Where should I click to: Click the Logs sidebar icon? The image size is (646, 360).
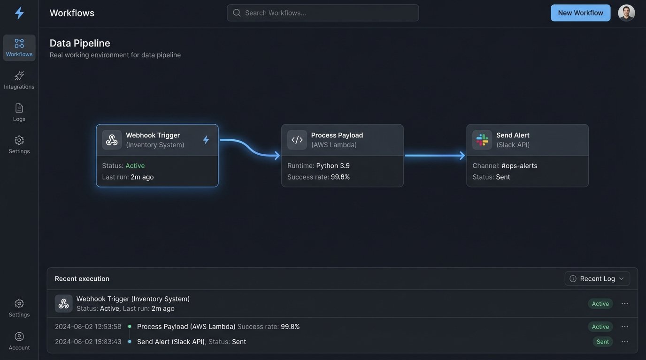[x=19, y=107]
